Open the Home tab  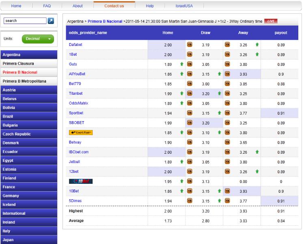[16, 6]
